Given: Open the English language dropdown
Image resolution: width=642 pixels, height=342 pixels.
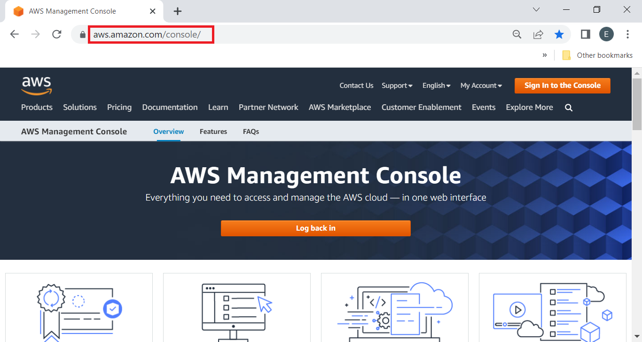Looking at the screenshot, I should pos(436,85).
